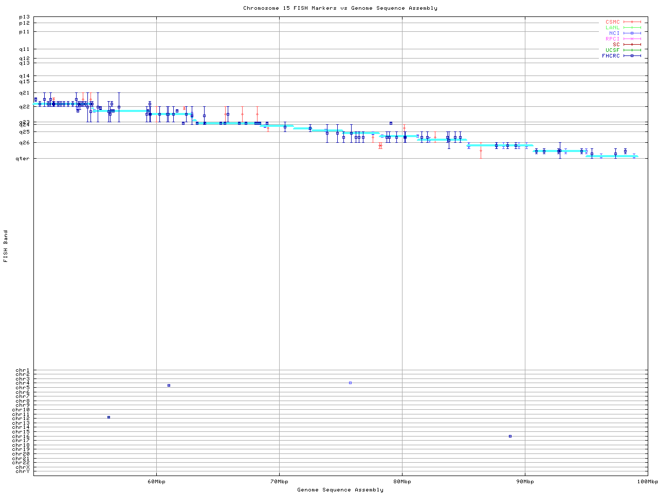Click the SC legend label

[x=616, y=45]
